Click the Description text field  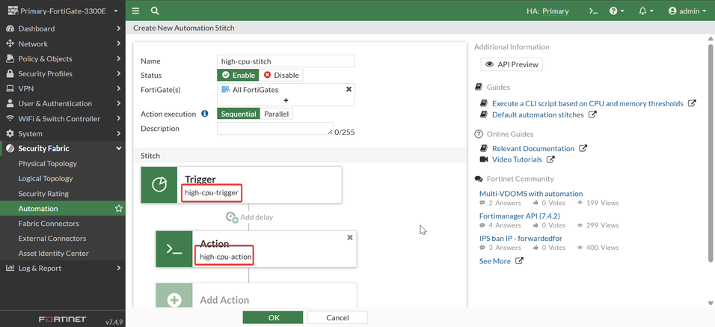(x=275, y=129)
